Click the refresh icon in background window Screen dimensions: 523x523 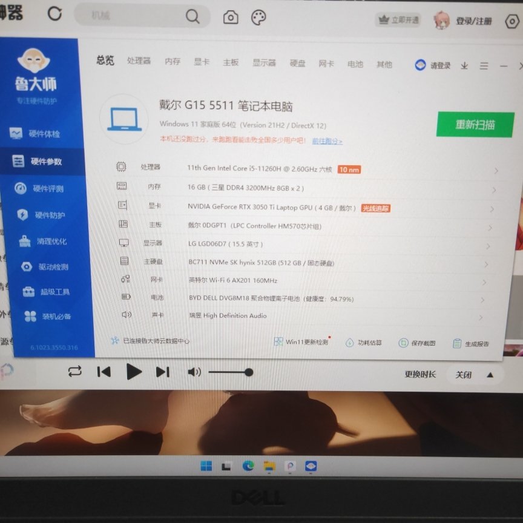54,14
